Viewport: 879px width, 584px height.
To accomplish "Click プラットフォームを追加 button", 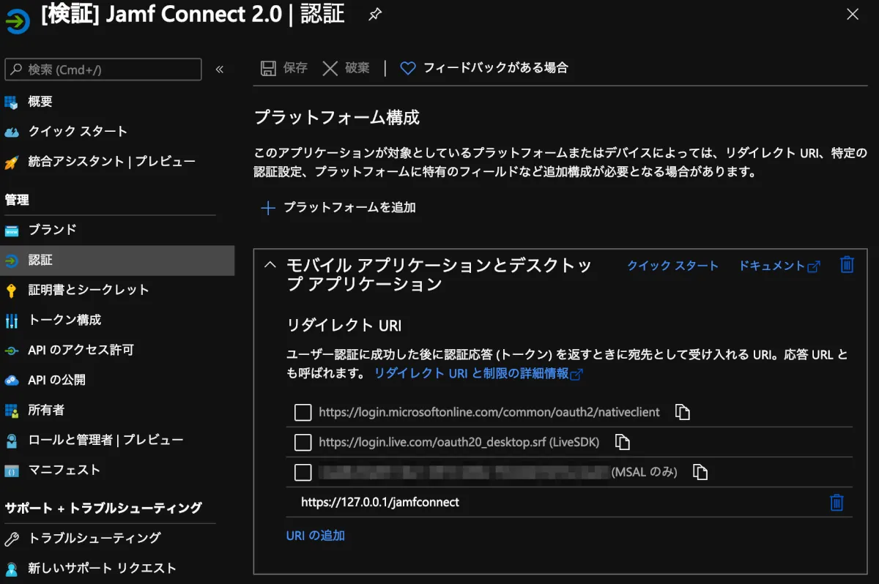I will (338, 208).
